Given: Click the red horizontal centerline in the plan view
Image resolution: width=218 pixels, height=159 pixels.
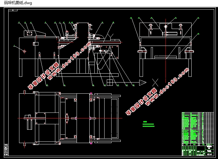Looking at the screenshot, I should point(70,118).
